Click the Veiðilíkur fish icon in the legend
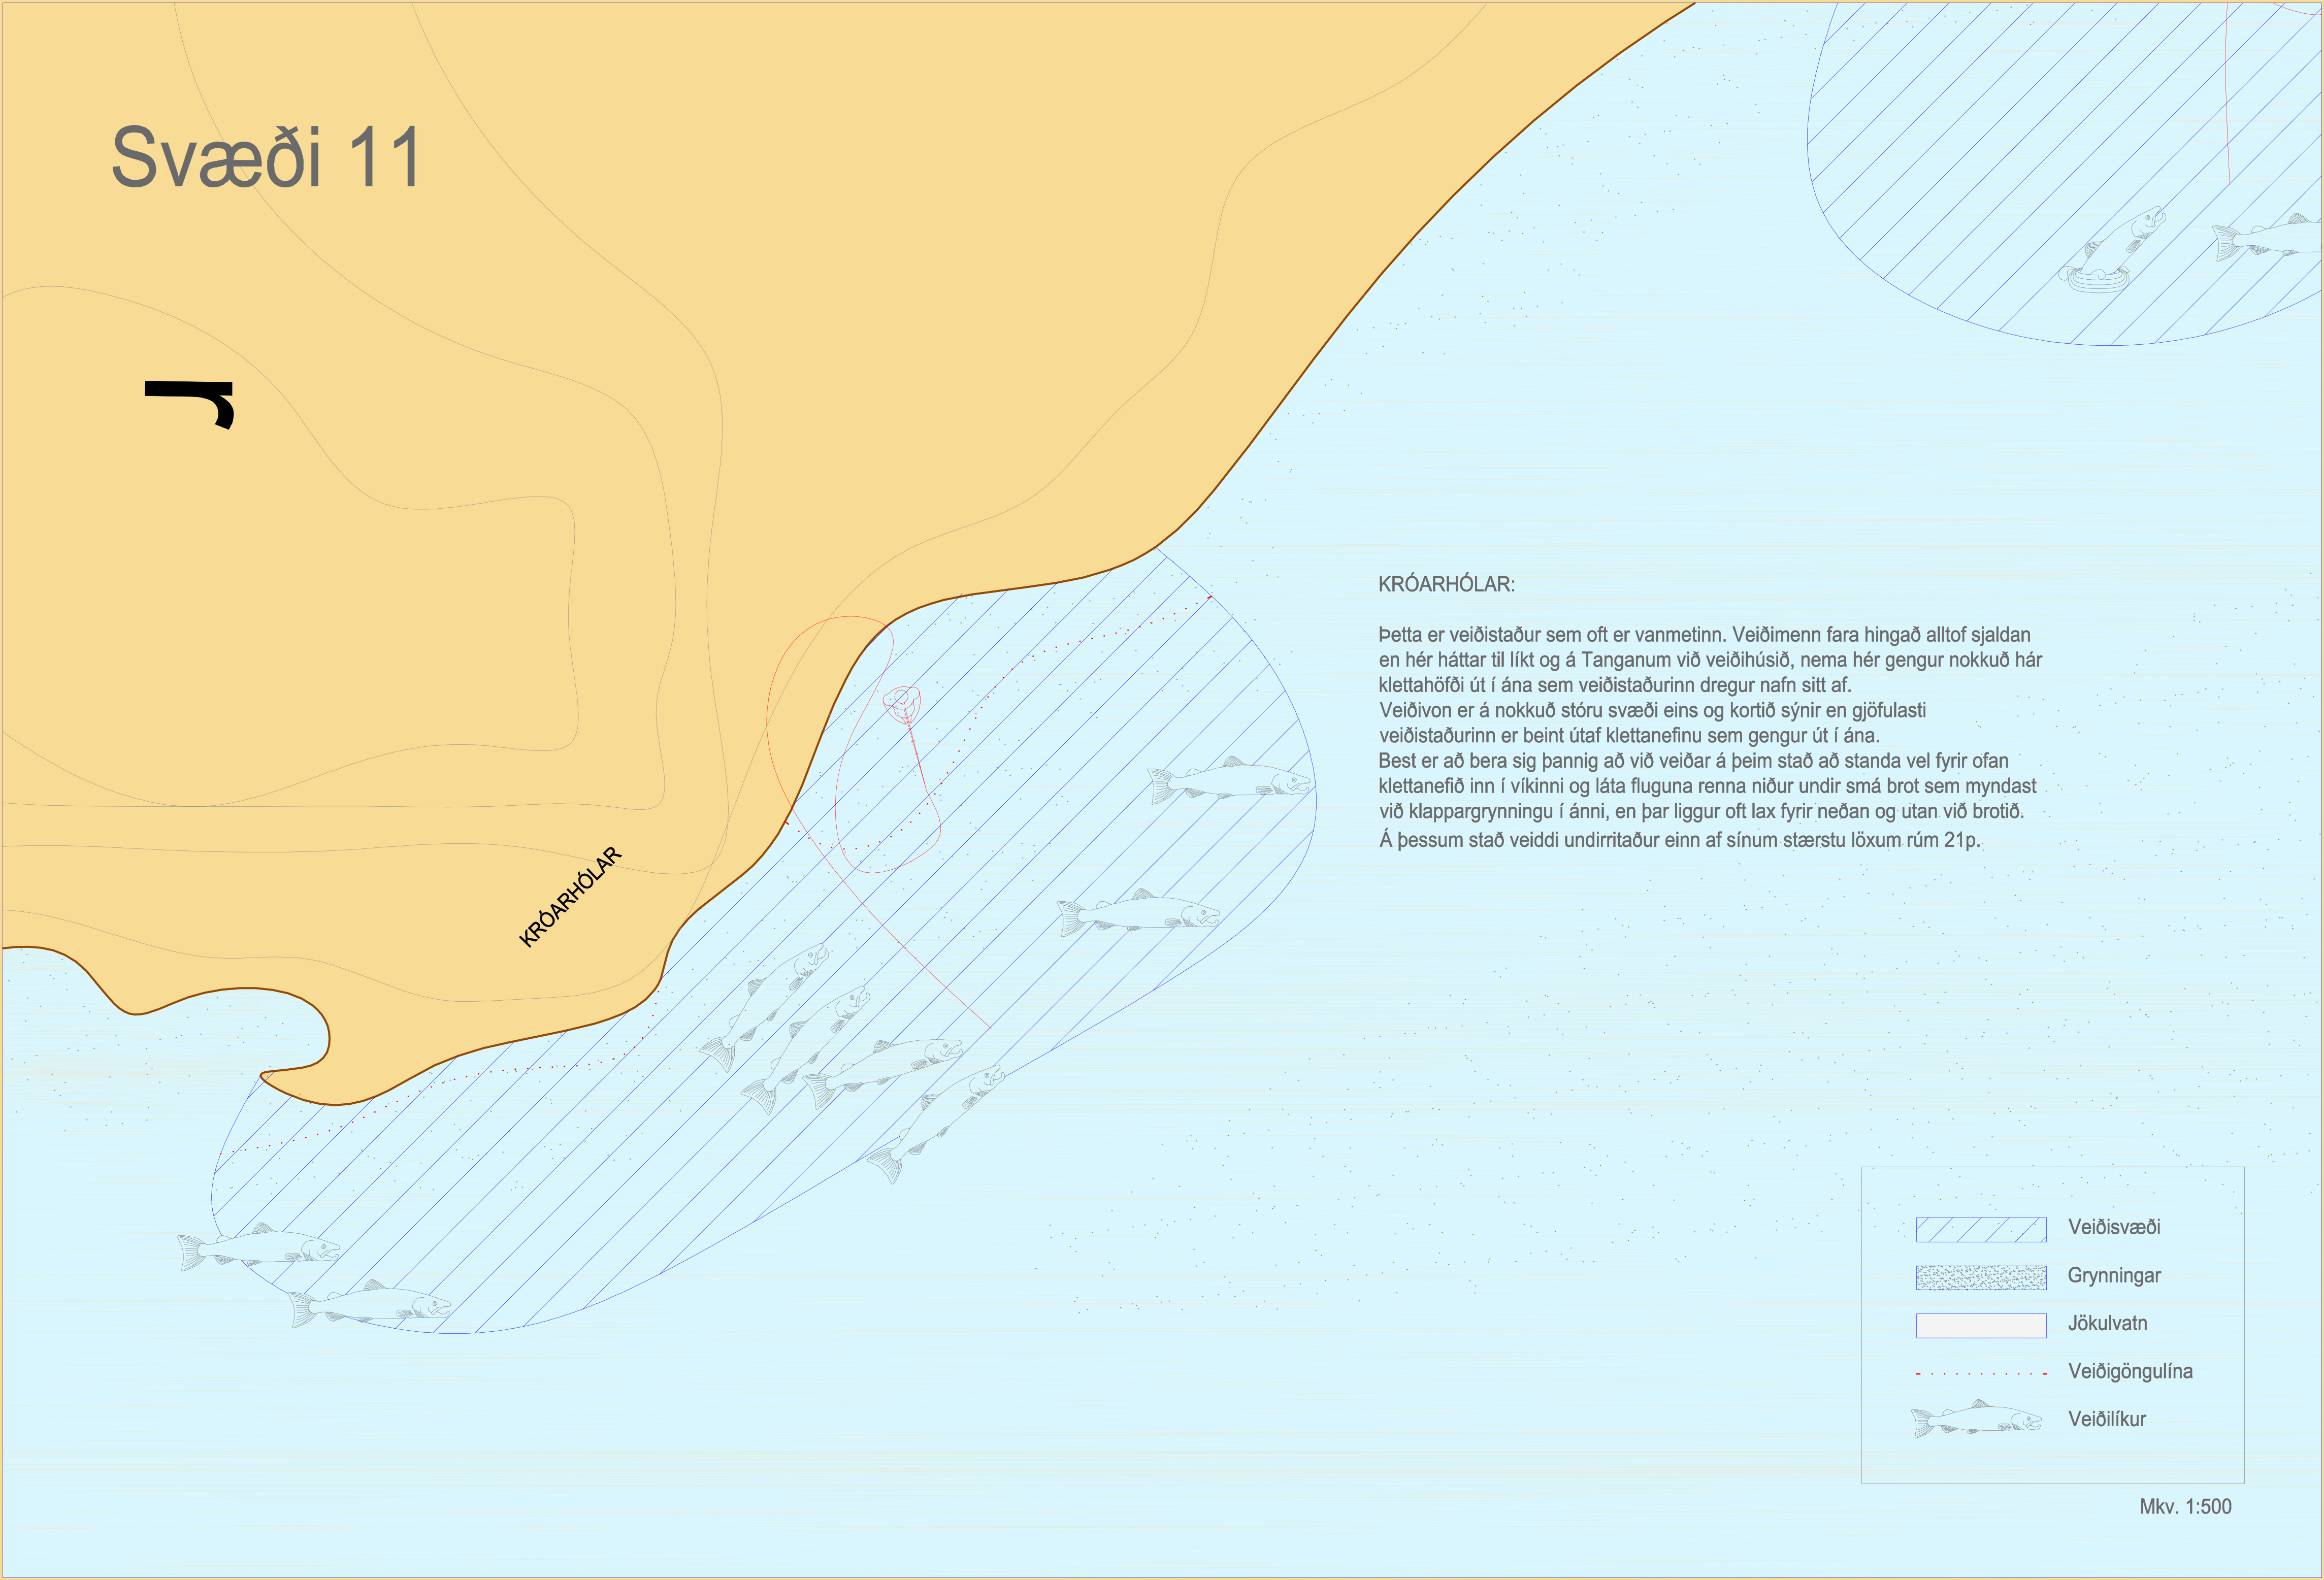 pos(1976,1419)
